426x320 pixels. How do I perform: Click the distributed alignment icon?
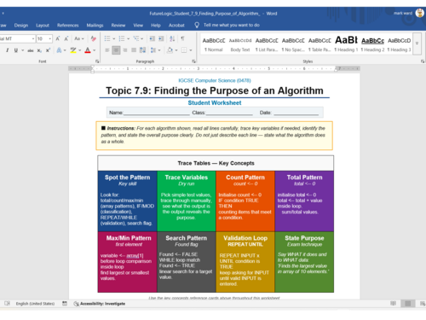pyautogui.click(x=143, y=50)
